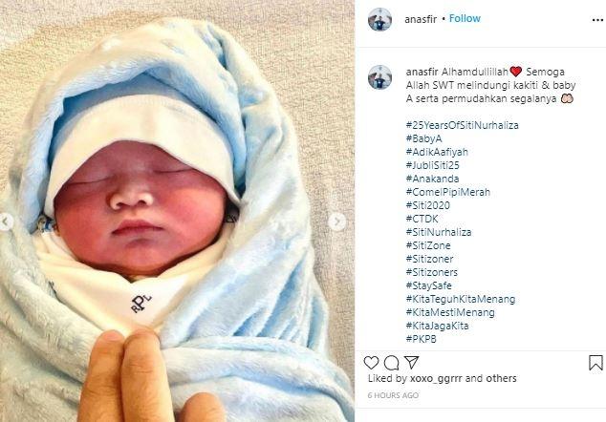The height and width of the screenshot is (422, 606).
Task: Open the #BabyA hashtag
Action: point(423,138)
